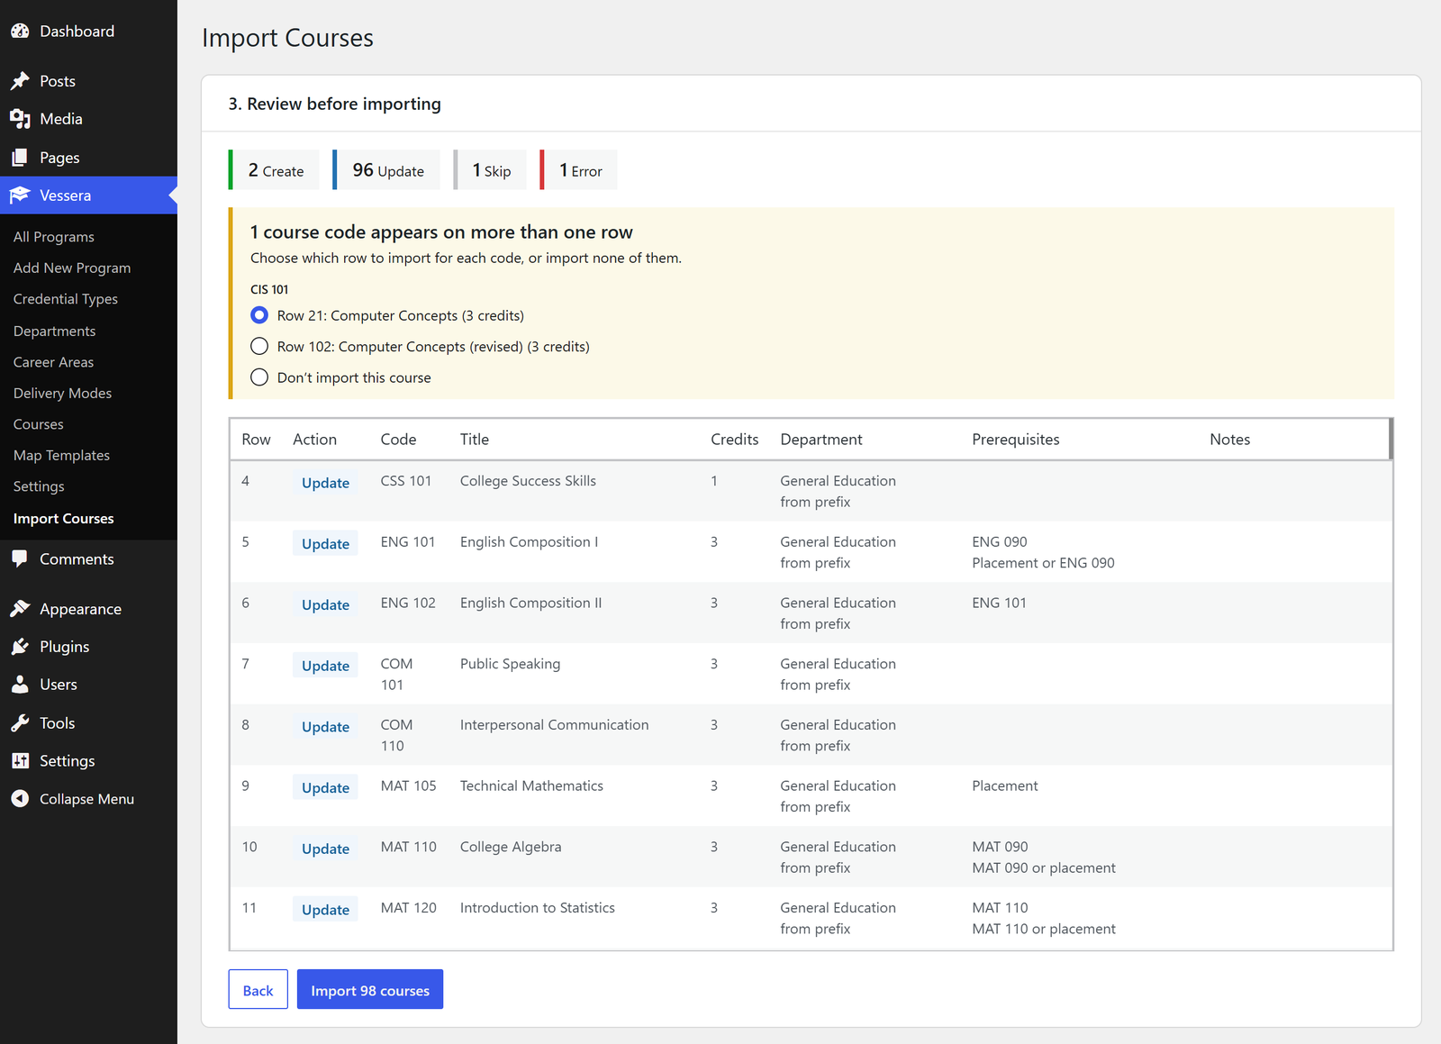1441x1044 pixels.
Task: Click the 'Prerequisites' column header
Action: [x=1016, y=440]
